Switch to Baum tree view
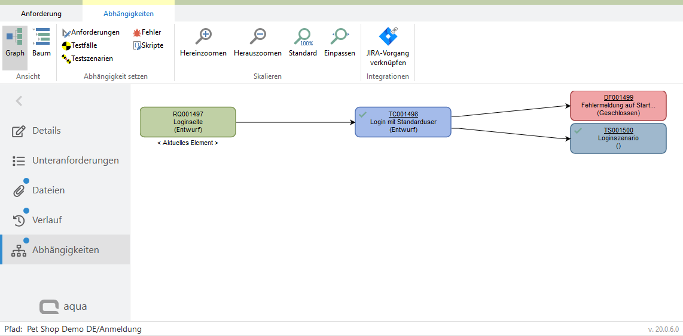The image size is (683, 336). [x=41, y=43]
